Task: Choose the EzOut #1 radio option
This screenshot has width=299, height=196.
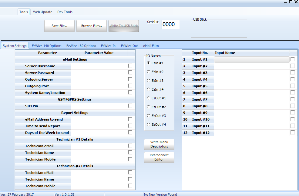Action: click(148, 98)
